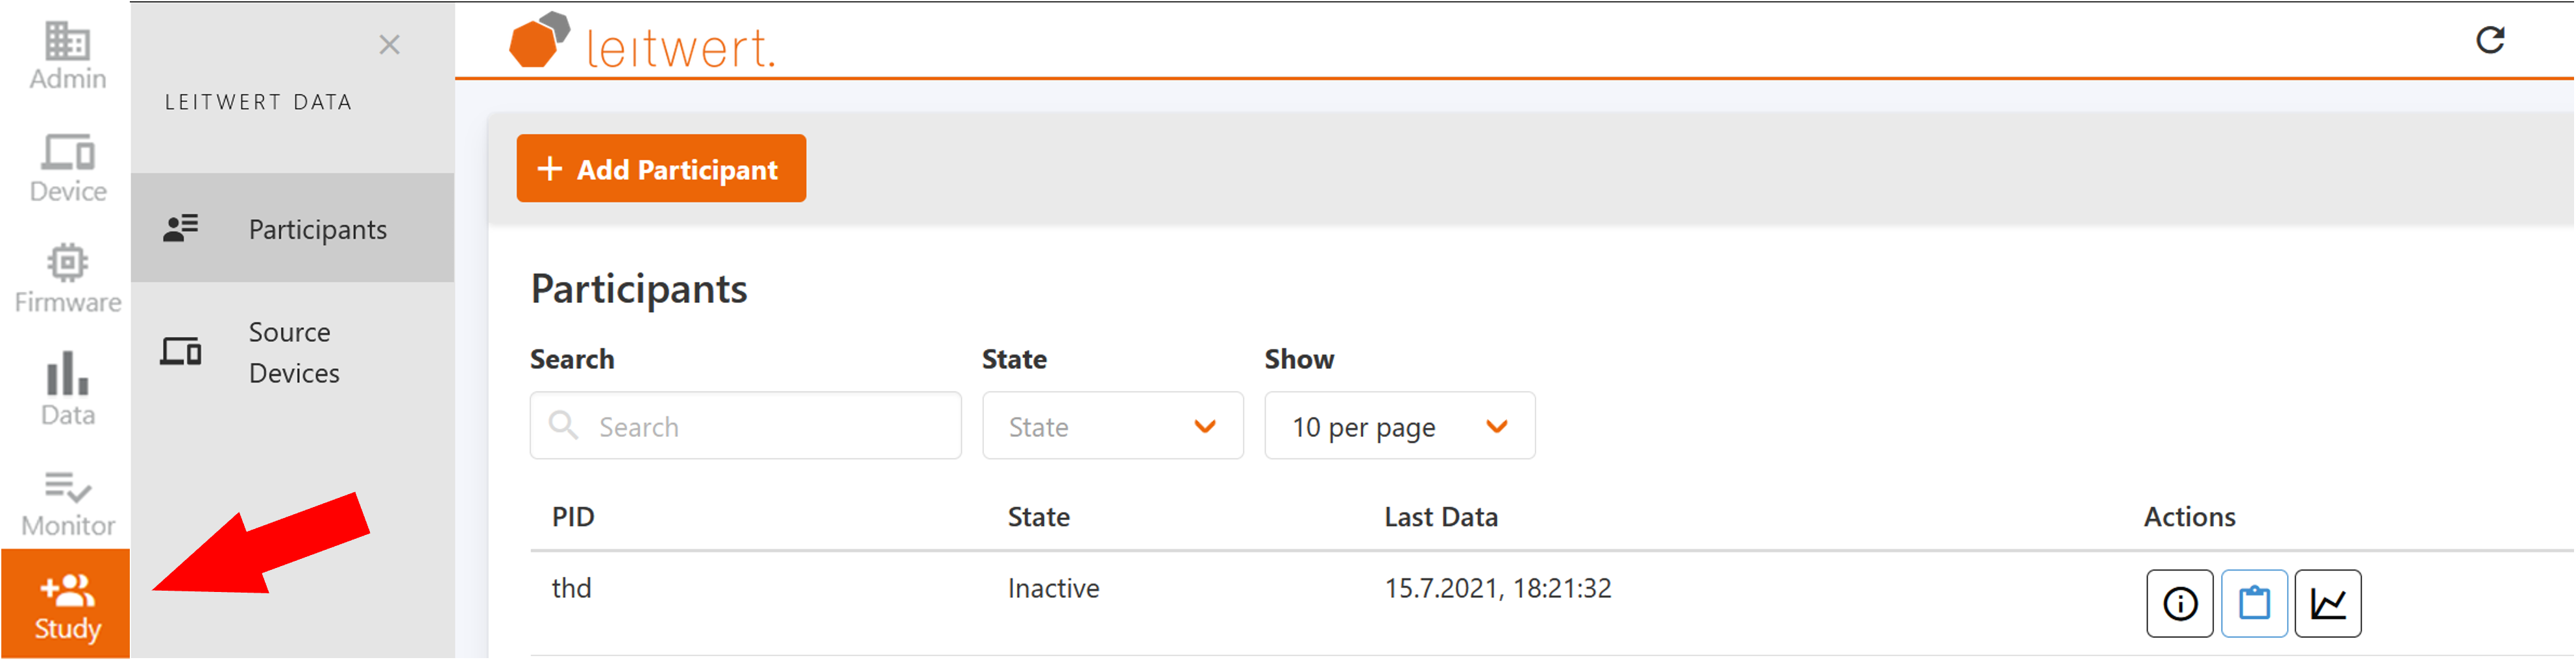Image resolution: width=2576 pixels, height=662 pixels.
Task: Open clipboard action for participant thd
Action: click(2253, 604)
